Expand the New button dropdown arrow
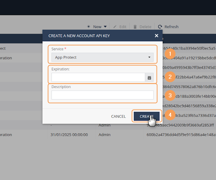This screenshot has height=180, width=216. pos(105,27)
